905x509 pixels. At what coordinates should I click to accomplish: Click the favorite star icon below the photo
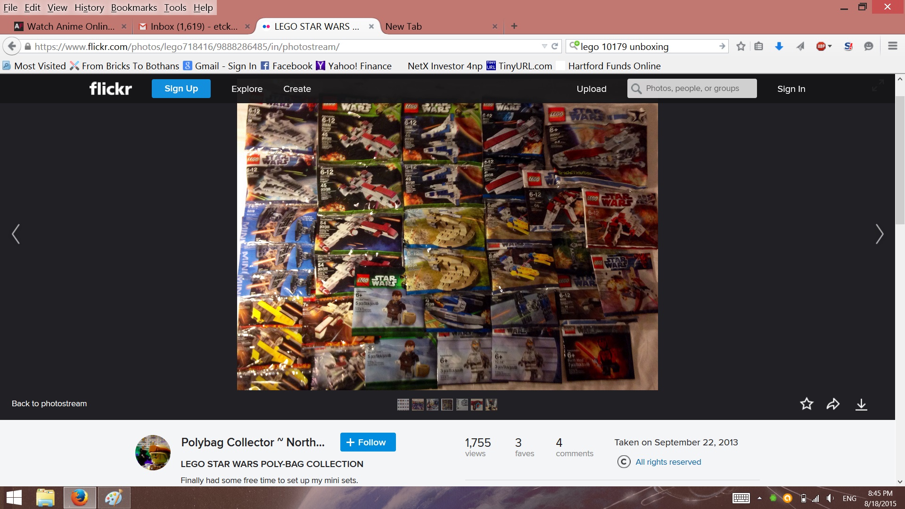pyautogui.click(x=806, y=404)
